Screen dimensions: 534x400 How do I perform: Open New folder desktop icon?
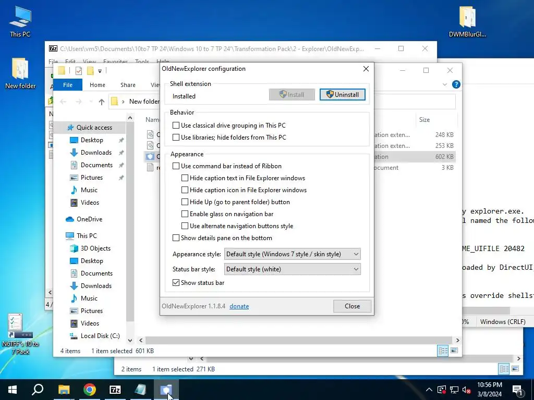coord(20,73)
